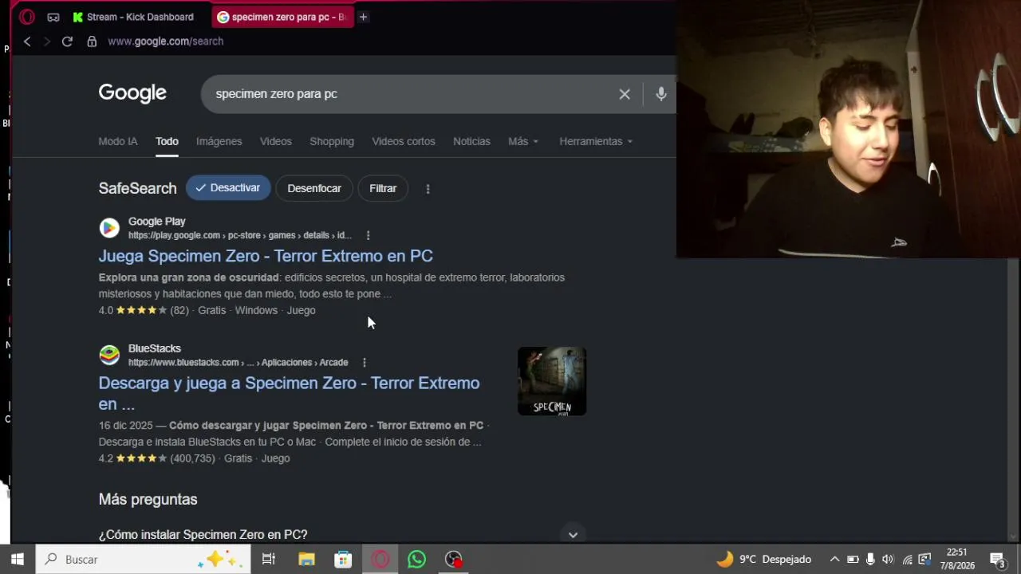The height and width of the screenshot is (574, 1021).
Task: Open options for the BlueStacks result
Action: pos(364,362)
